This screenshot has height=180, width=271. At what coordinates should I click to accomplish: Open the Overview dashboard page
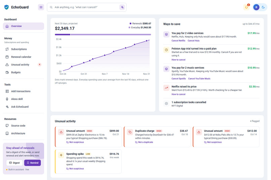pyautogui.click(x=24, y=26)
